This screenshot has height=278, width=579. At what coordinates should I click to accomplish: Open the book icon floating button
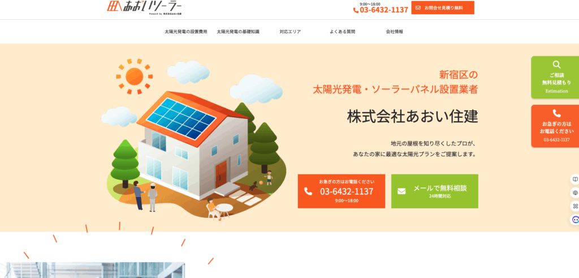(575, 179)
